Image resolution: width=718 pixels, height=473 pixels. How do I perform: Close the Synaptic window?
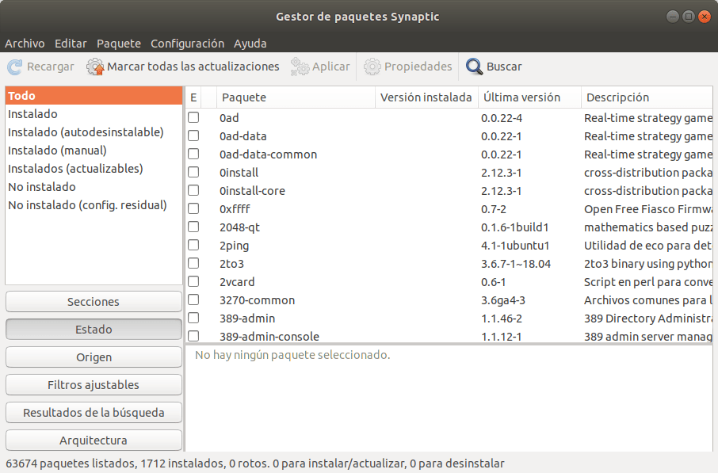(x=704, y=16)
